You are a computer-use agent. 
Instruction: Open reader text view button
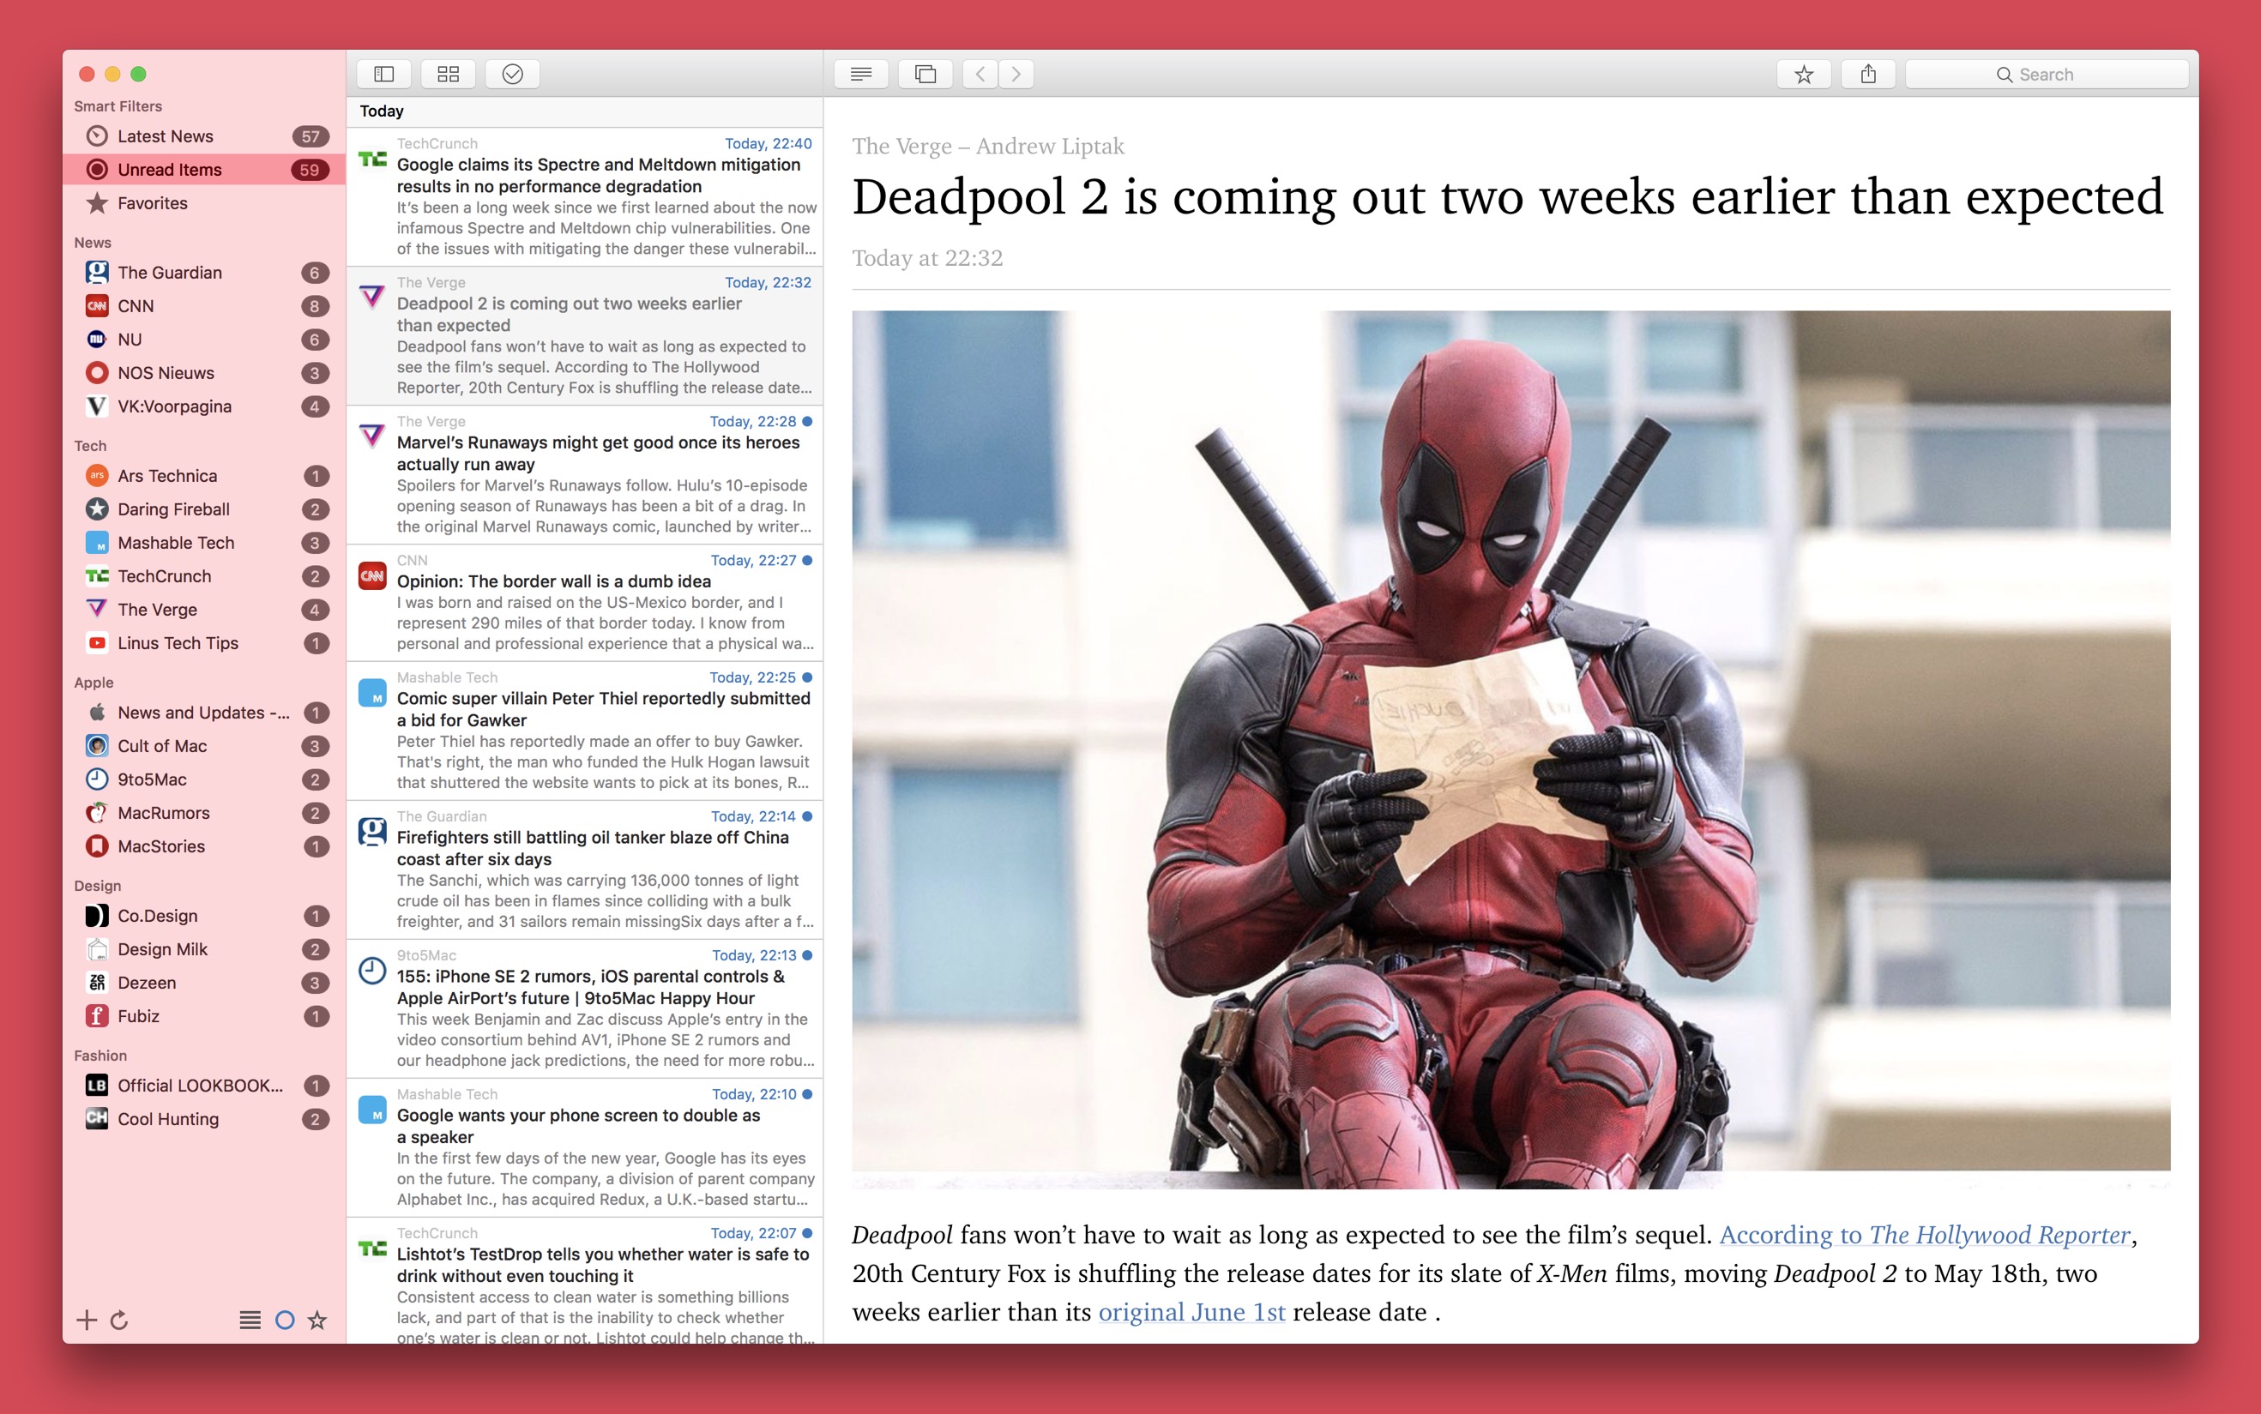[x=860, y=74]
